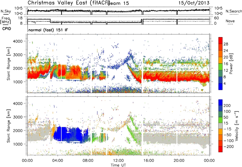Click the '12:00' time tick label
Image resolution: width=242 pixels, height=167 pixels.
pyautogui.click(x=118, y=161)
